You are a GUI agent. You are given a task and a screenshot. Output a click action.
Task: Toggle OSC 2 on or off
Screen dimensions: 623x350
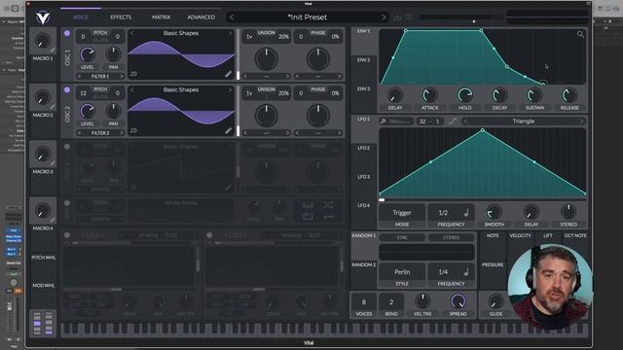tap(67, 90)
